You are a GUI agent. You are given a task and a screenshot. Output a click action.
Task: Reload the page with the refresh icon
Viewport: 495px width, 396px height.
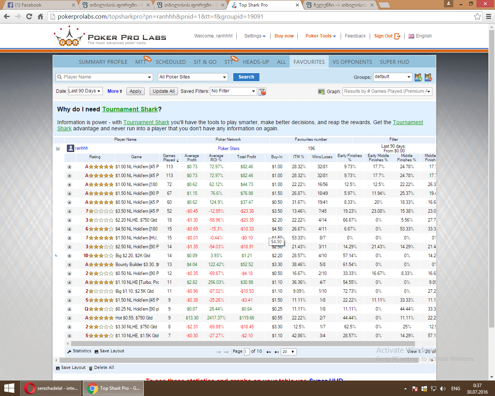(29, 16)
